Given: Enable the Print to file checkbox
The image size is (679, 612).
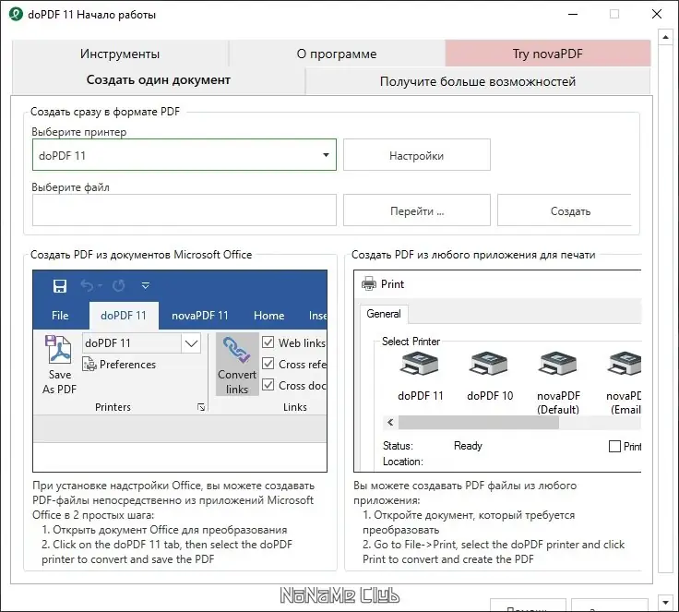Looking at the screenshot, I should click(614, 447).
